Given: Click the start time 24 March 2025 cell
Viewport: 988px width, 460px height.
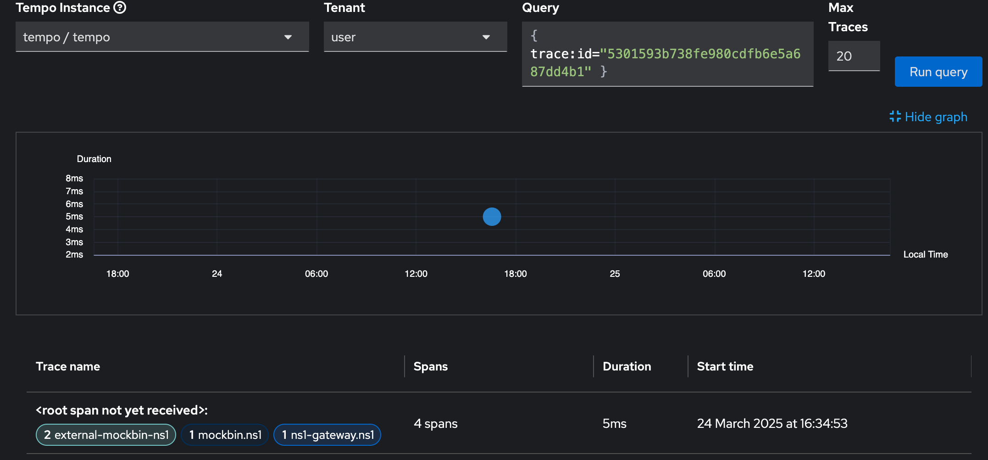Looking at the screenshot, I should coord(772,423).
